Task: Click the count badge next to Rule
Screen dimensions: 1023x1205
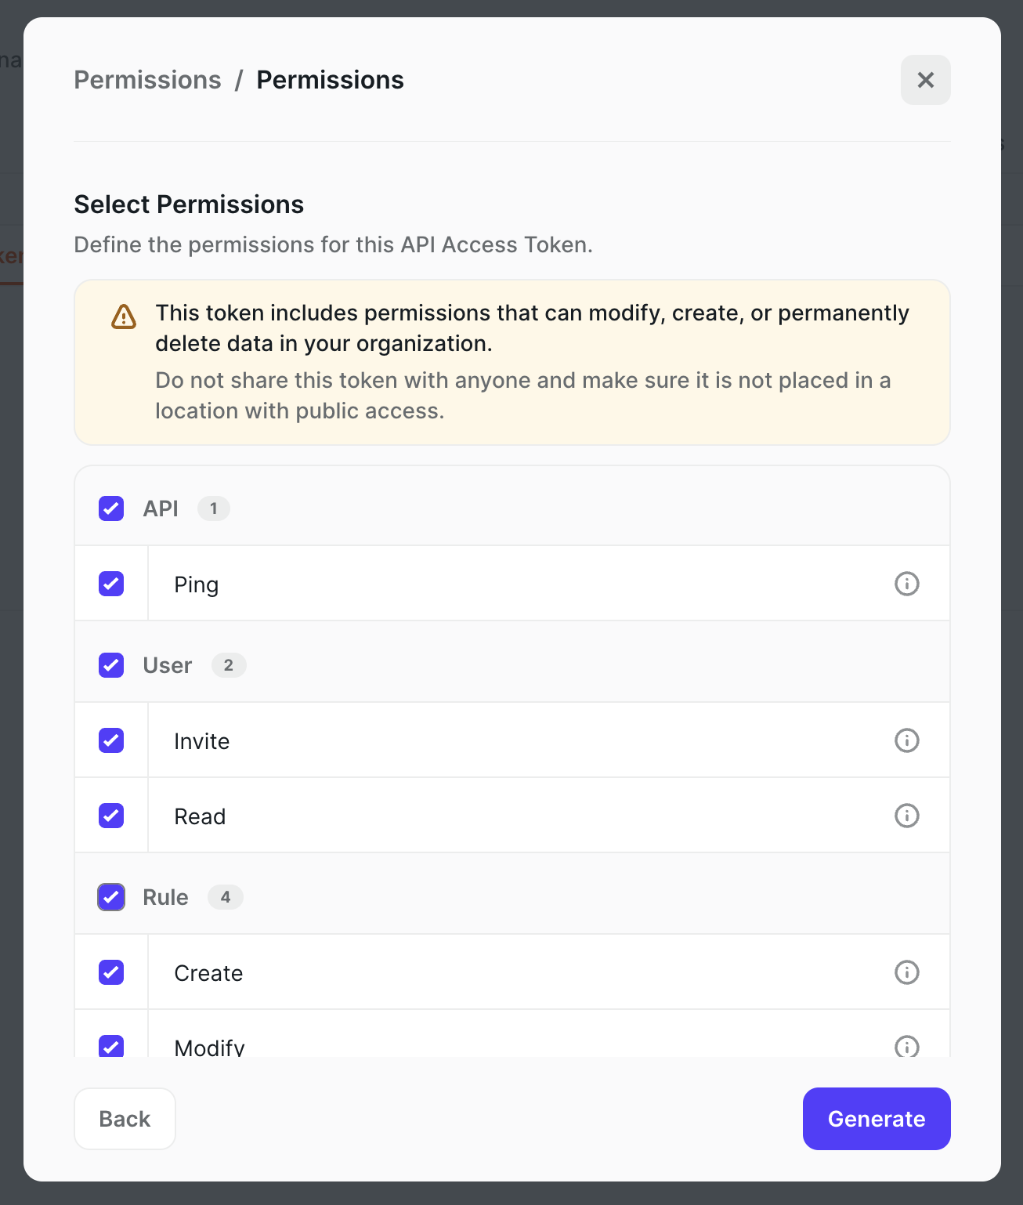Action: (225, 897)
